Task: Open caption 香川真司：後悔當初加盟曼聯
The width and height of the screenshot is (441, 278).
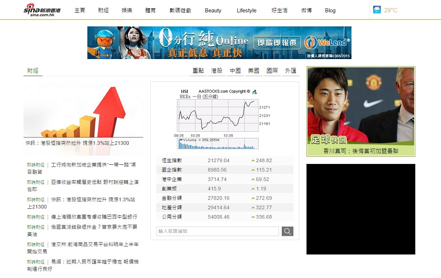Action: tap(361, 151)
